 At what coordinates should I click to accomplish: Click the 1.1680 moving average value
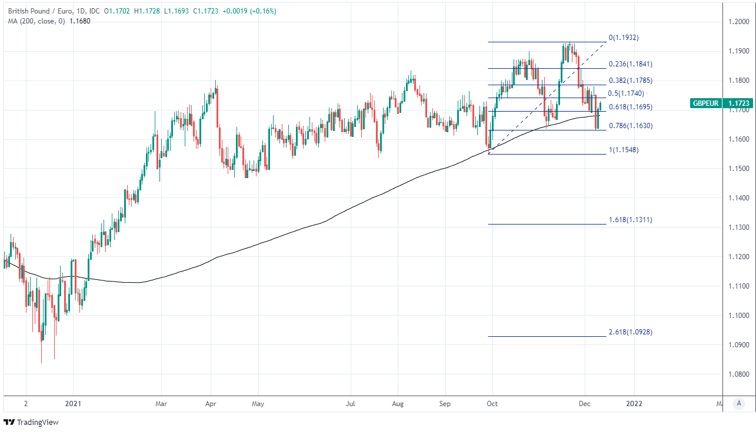click(x=80, y=21)
